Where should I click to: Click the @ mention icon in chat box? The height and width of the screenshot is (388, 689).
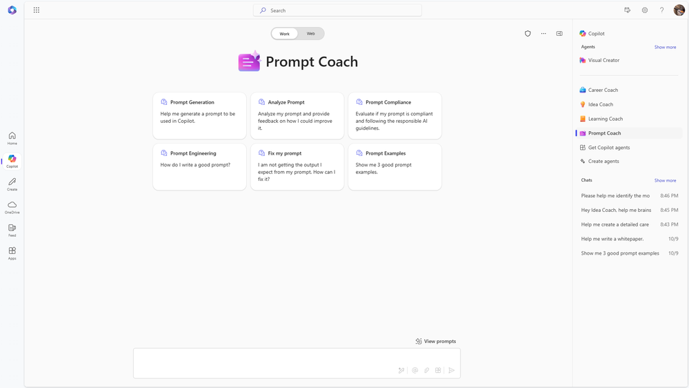click(x=415, y=371)
